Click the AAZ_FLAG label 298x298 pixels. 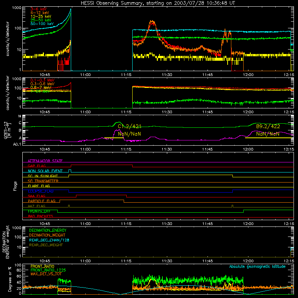point(37,206)
